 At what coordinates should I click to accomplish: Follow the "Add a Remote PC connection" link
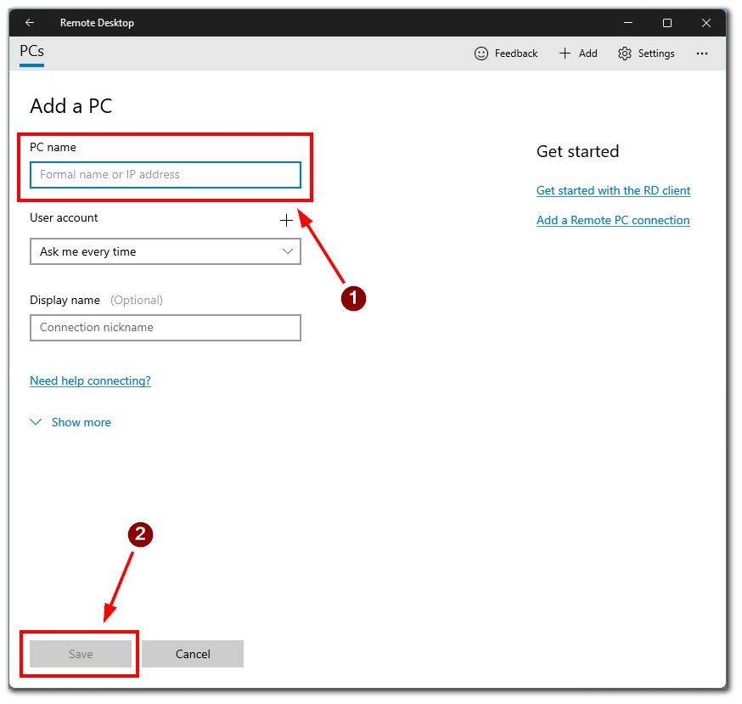[612, 220]
